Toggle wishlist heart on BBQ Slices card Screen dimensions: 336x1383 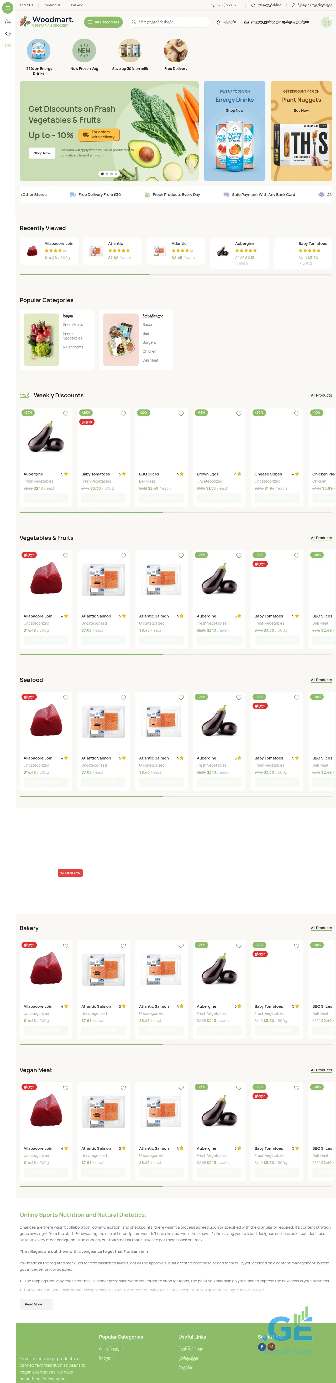pyautogui.click(x=181, y=414)
